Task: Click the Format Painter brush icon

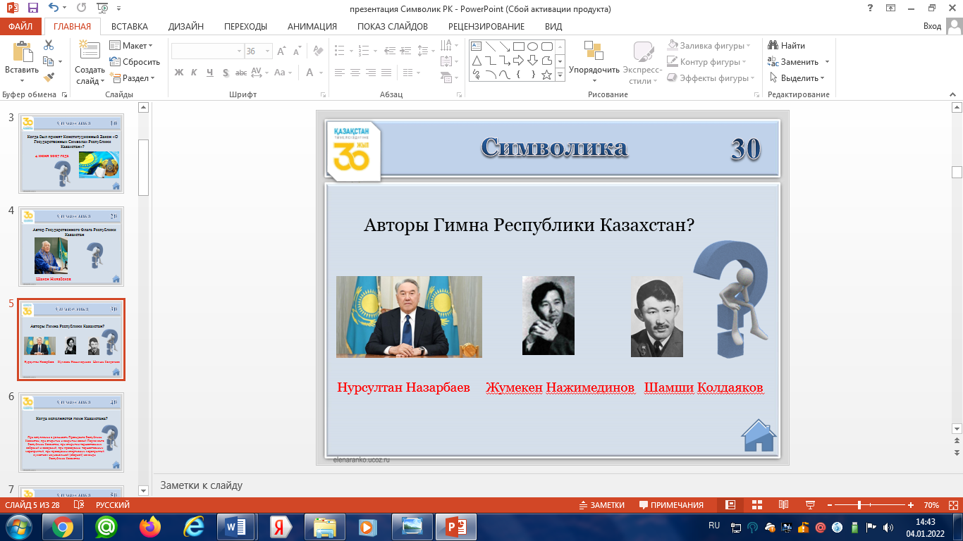Action: pyautogui.click(x=49, y=77)
